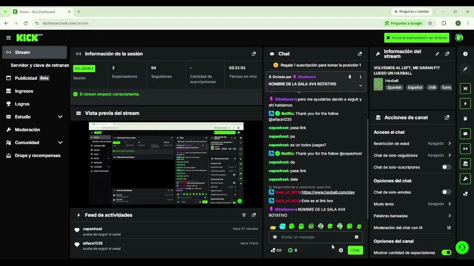
Task: Toggle the wrench stream info rail icon
Action: (465, 179)
